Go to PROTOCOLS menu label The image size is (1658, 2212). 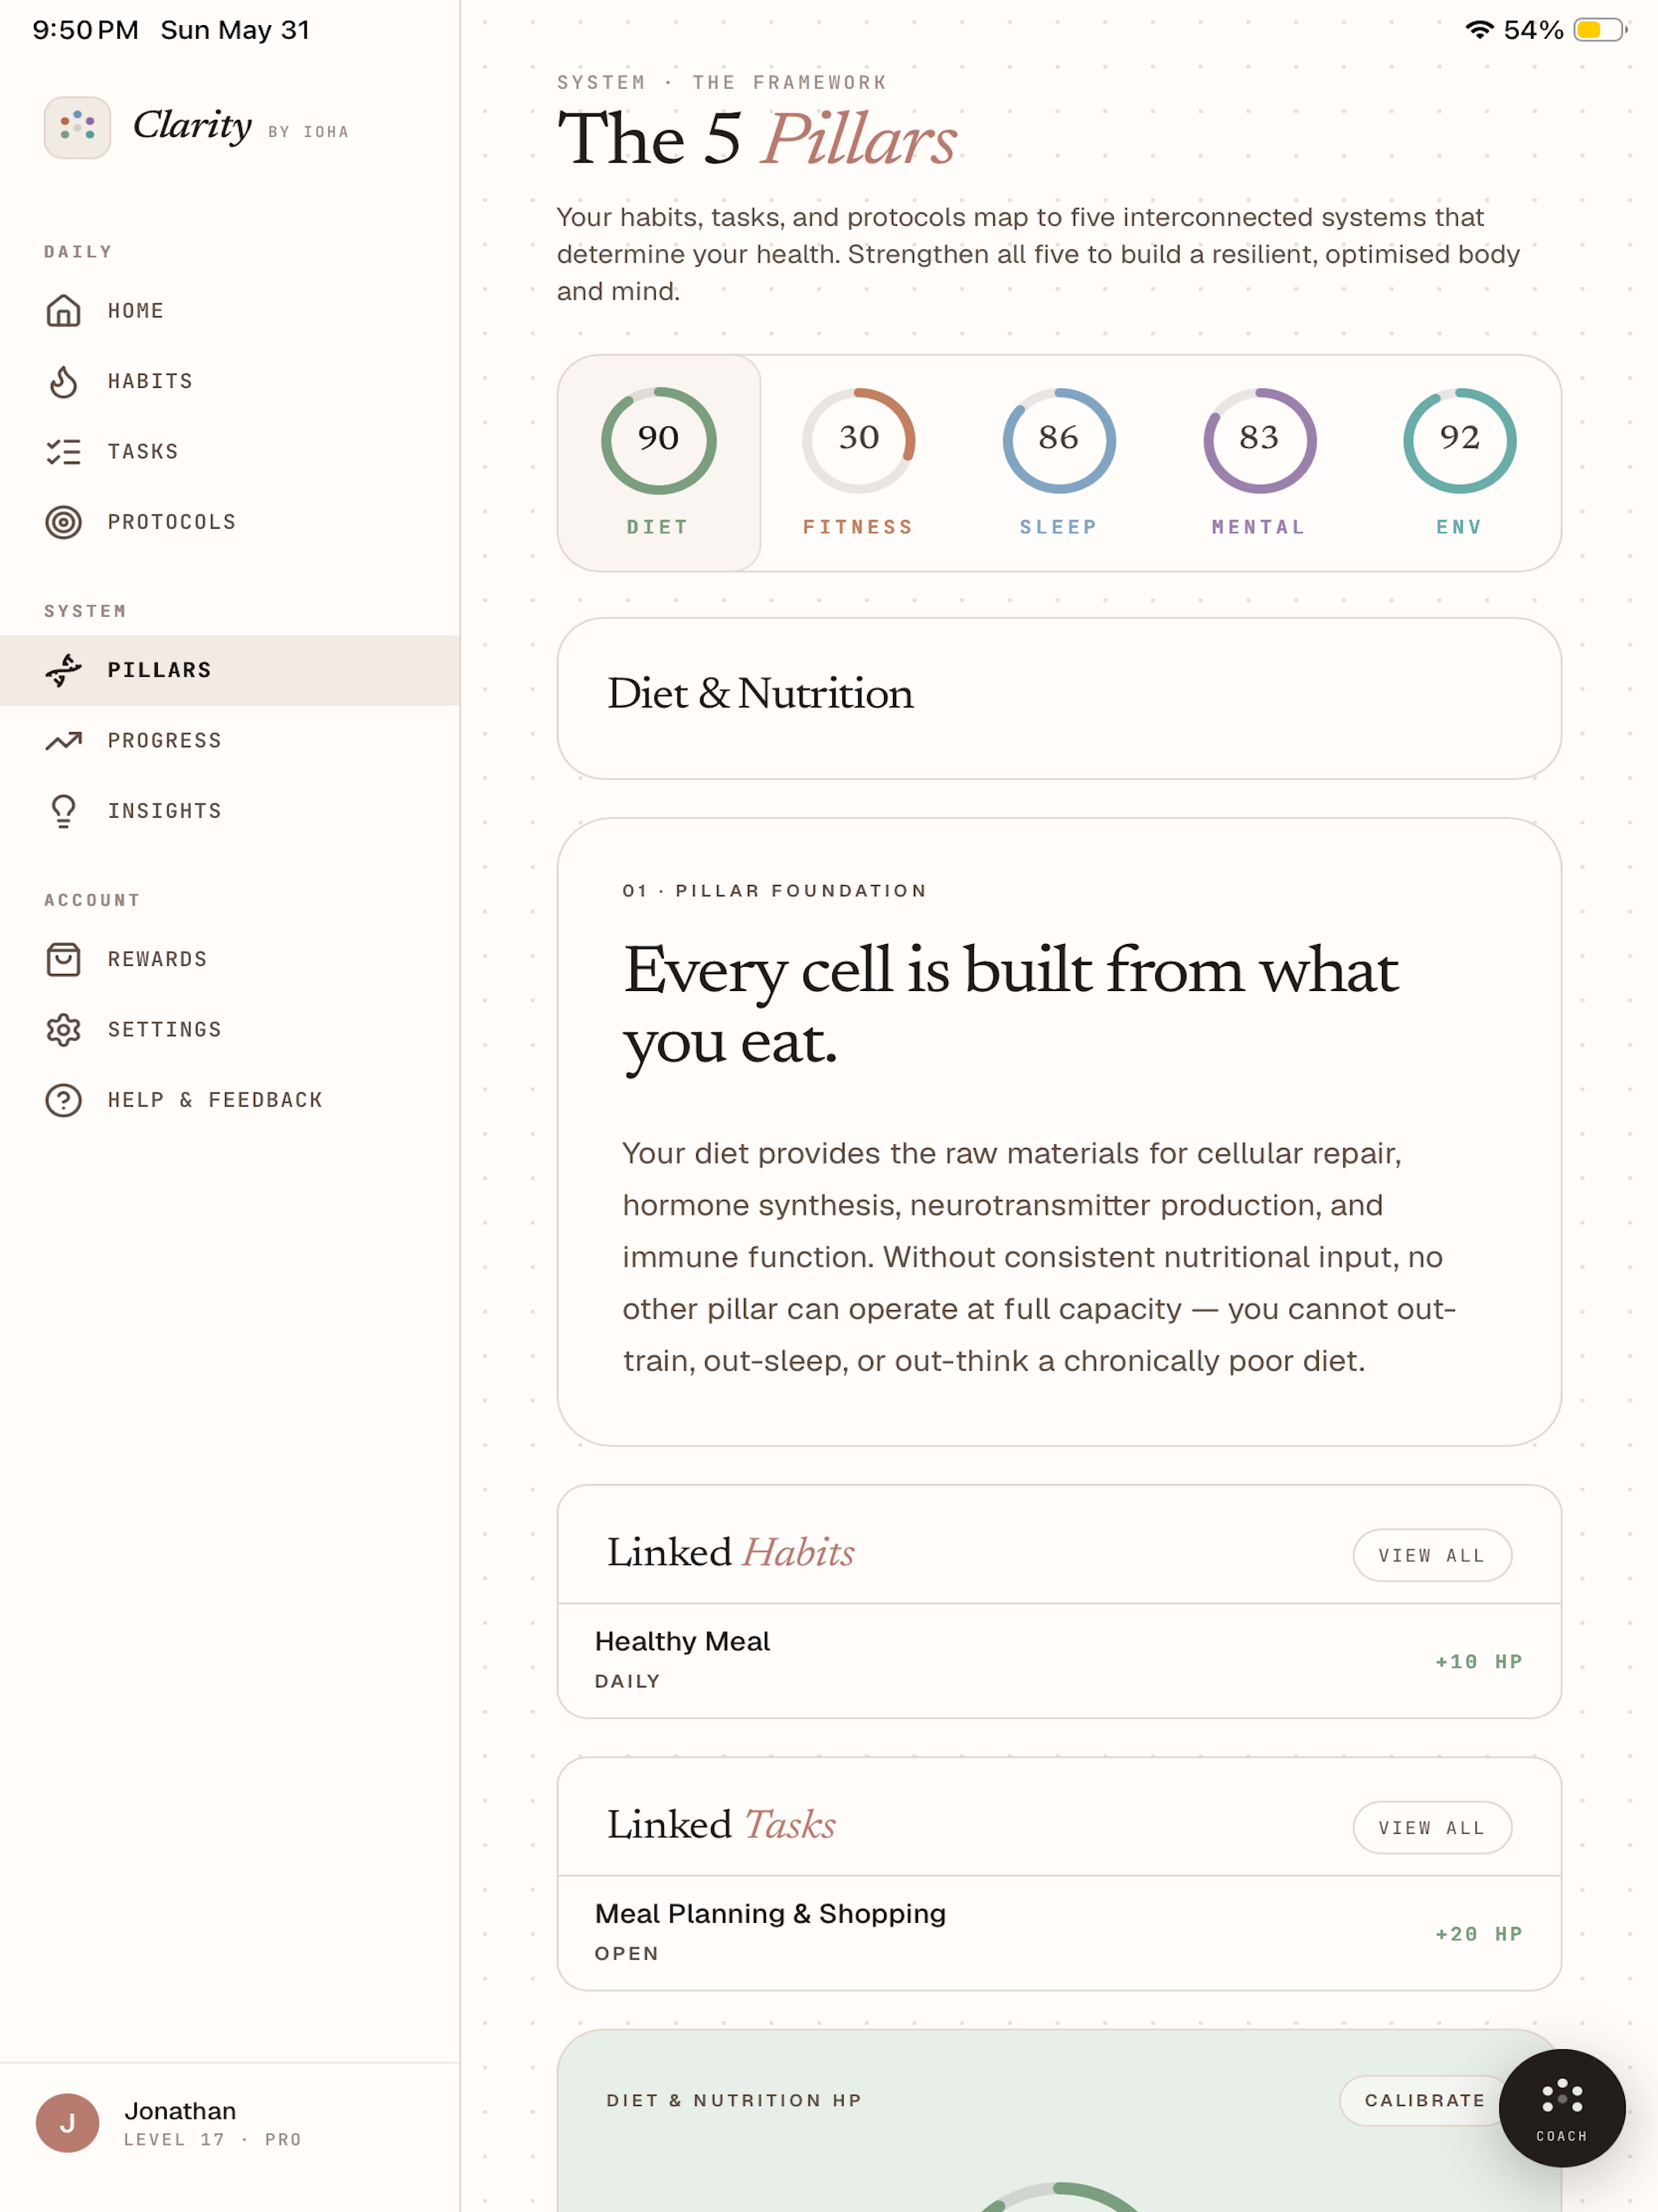(172, 522)
